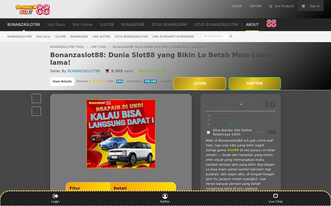Viewport: 331px width, 206px height.
Task: Click the LINK TOGEL breadcrumb
Action: click(99, 47)
